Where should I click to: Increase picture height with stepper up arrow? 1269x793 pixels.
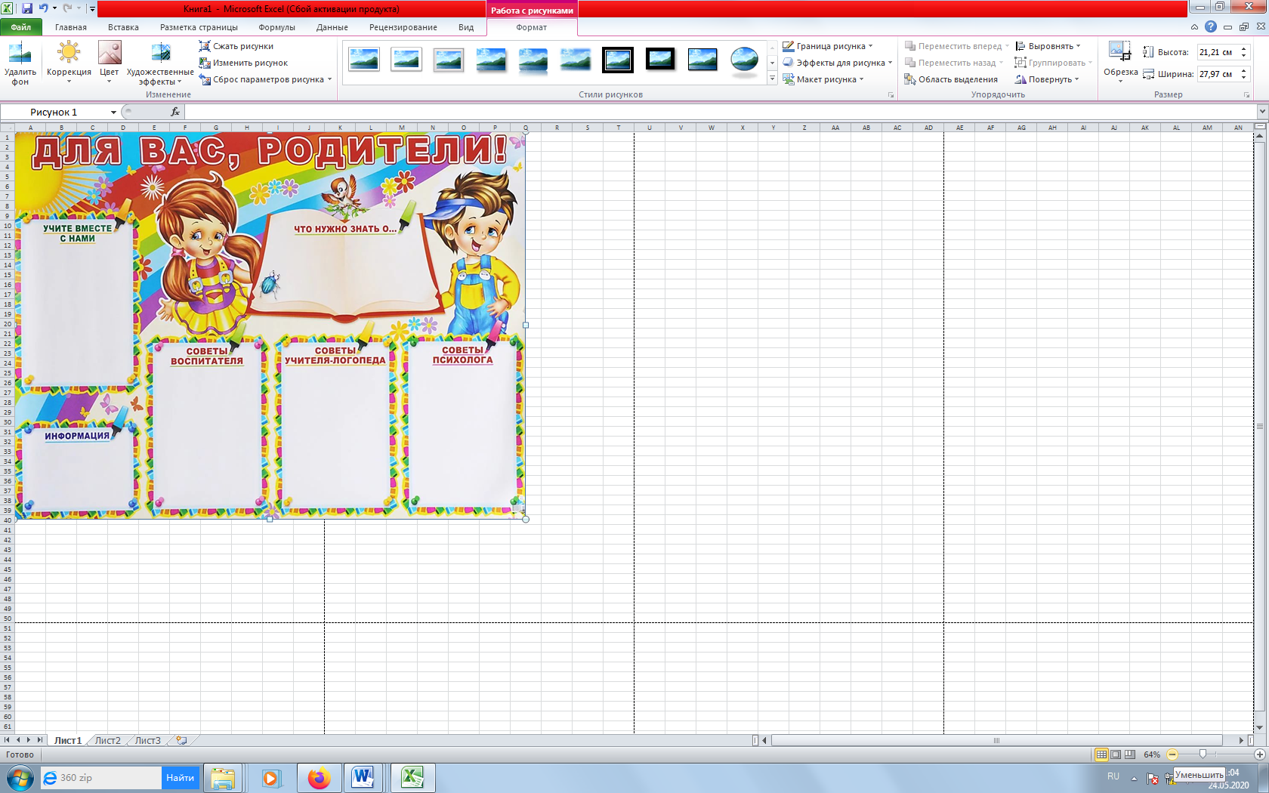coord(1244,49)
